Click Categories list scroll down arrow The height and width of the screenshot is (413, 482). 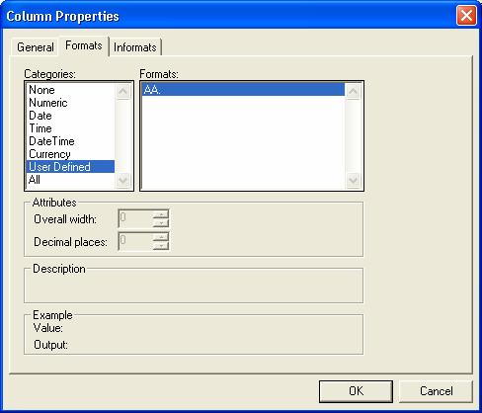click(123, 180)
